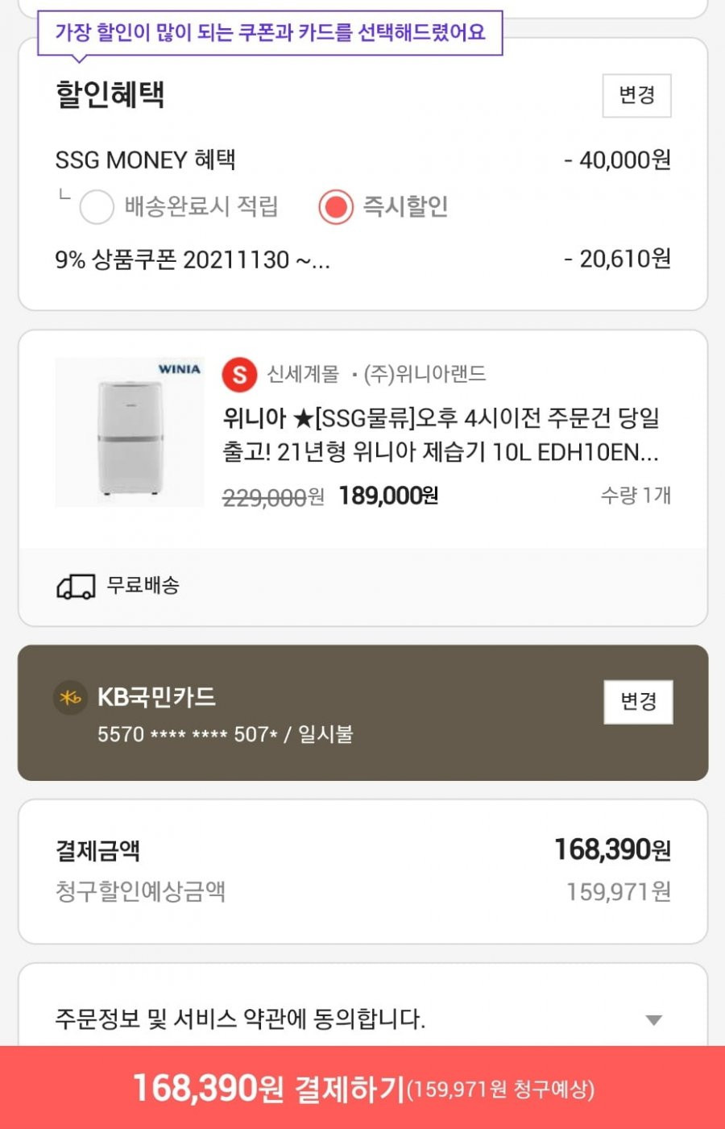Click 변경 button on KB국민카드 panel
This screenshot has height=1129, width=725.
click(x=639, y=702)
